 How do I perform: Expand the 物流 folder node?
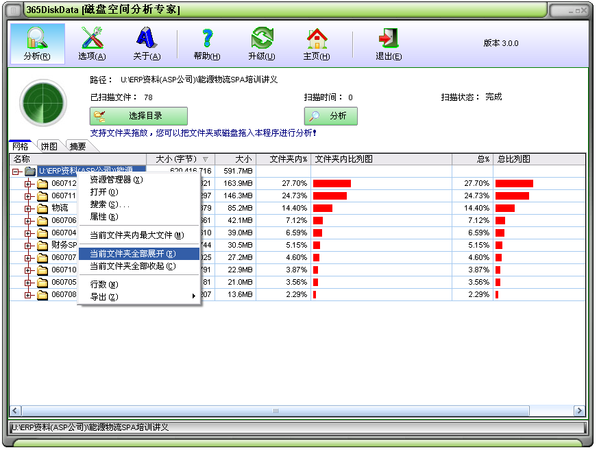click(x=27, y=209)
